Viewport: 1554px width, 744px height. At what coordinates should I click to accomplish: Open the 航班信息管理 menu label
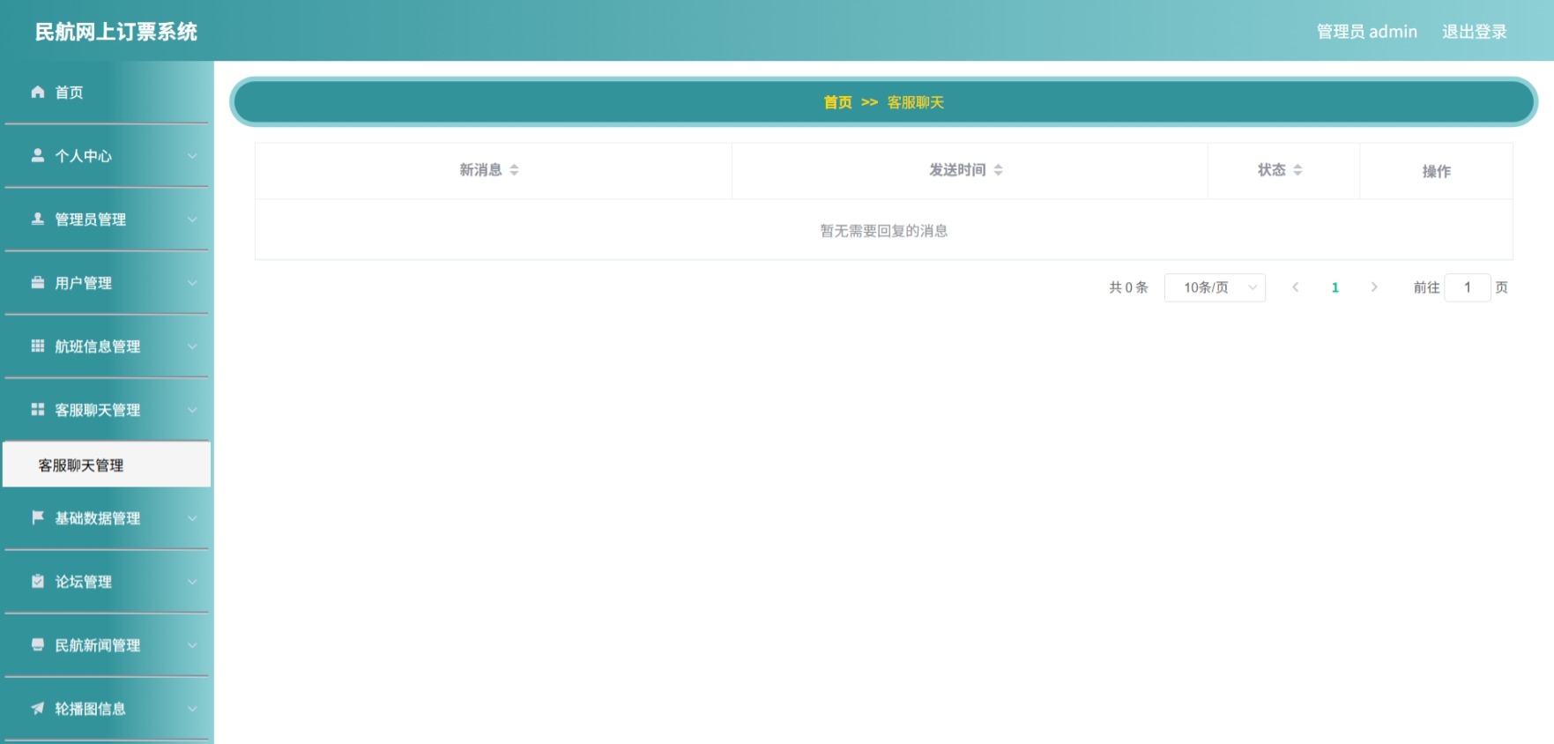click(x=98, y=346)
